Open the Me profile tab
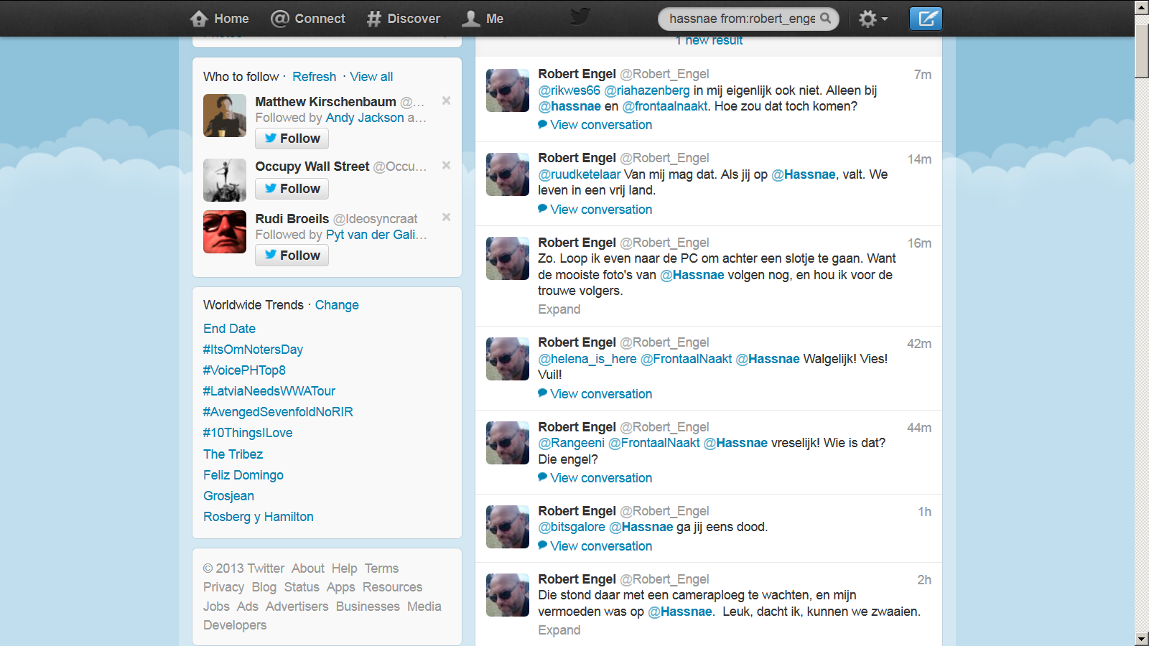The width and height of the screenshot is (1149, 646). (x=483, y=19)
